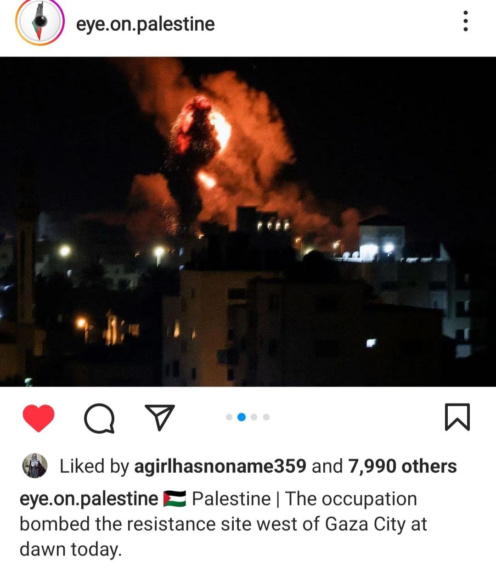Go to fourth carousel dot

pyautogui.click(x=266, y=417)
